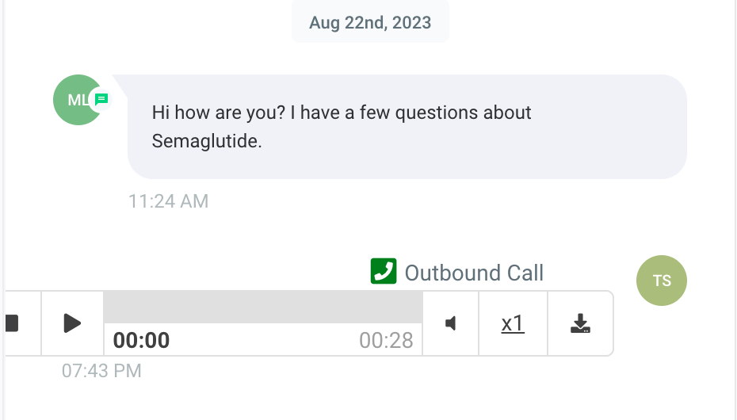This screenshot has height=420, width=737.
Task: Download the call recording
Action: (x=580, y=323)
